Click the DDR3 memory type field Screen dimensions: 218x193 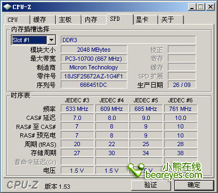[128, 40]
